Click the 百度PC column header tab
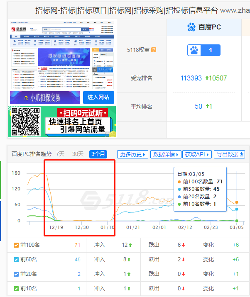Screen dimensions: 250x297 204,27
